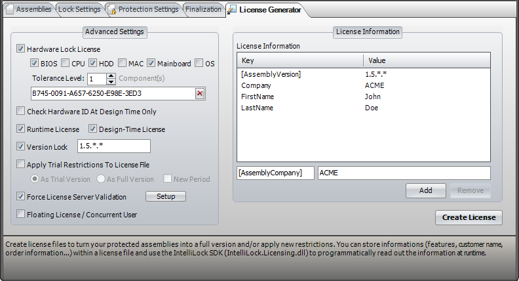Image resolution: width=519 pixels, height=281 pixels.
Task: Clear the hardware ID with red X
Action: point(200,94)
